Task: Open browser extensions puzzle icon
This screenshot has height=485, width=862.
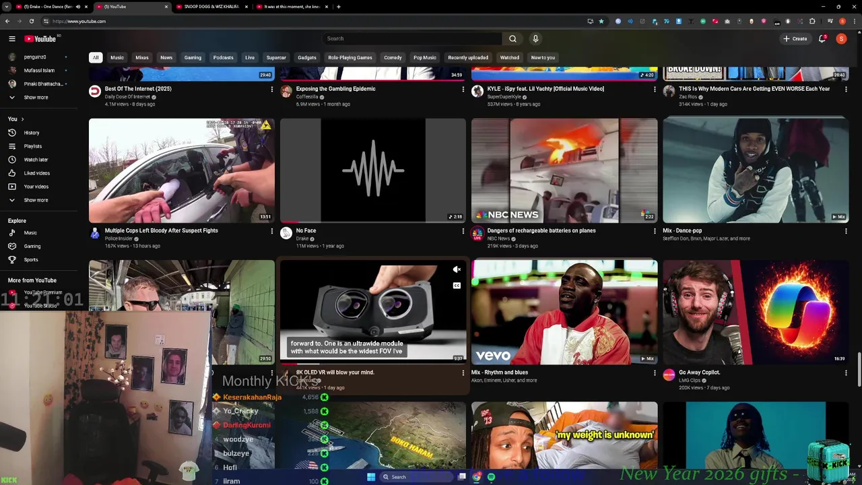Action: 812,22
